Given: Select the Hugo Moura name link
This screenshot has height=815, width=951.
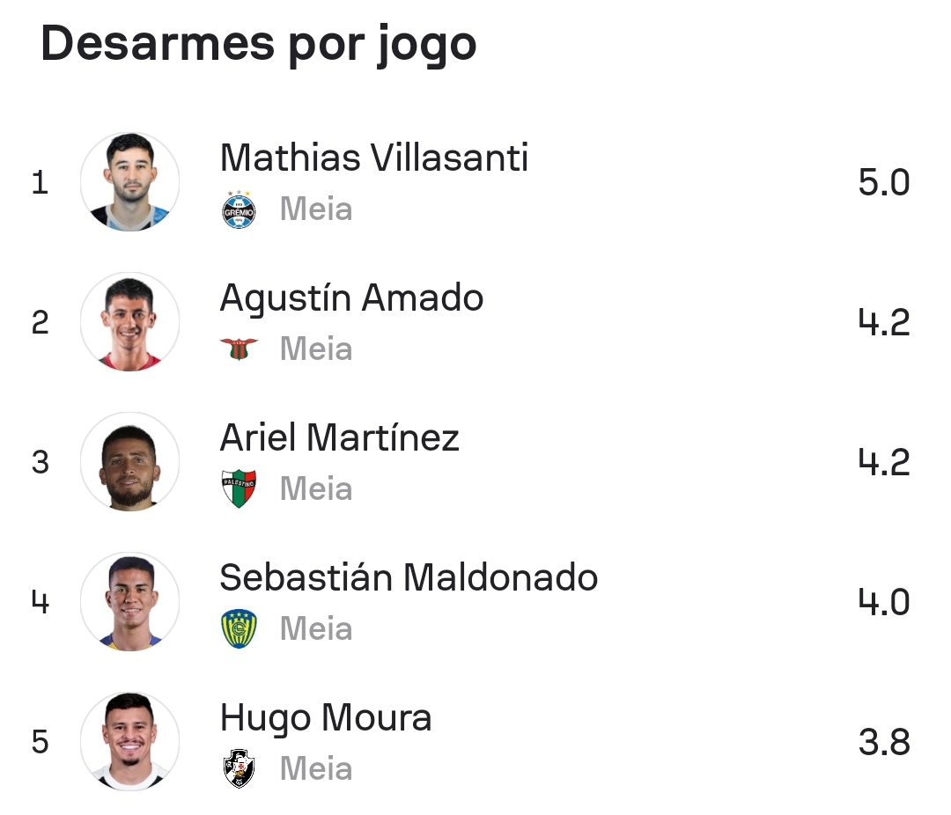Looking at the screenshot, I should click(x=326, y=718).
